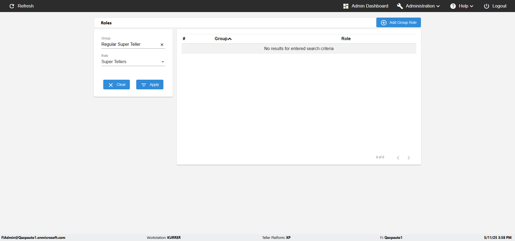
Task: Open the Role dropdown arrow
Action: click(x=163, y=62)
